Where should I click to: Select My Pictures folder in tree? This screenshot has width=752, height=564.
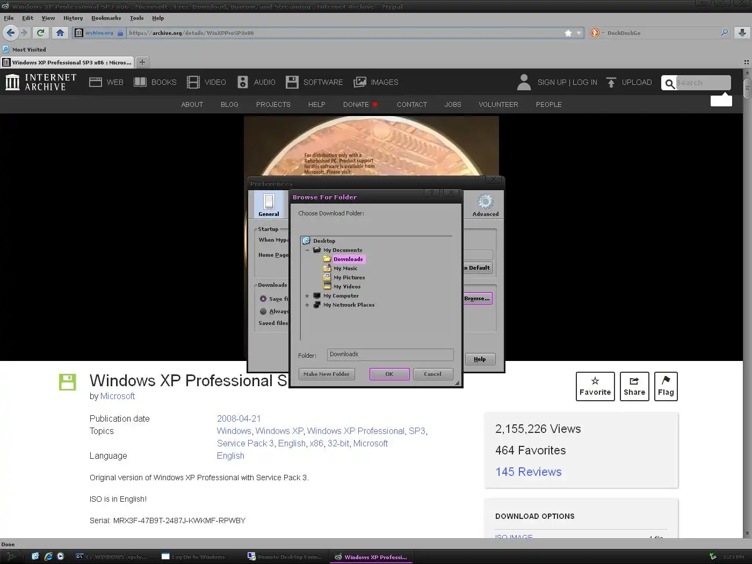(349, 277)
